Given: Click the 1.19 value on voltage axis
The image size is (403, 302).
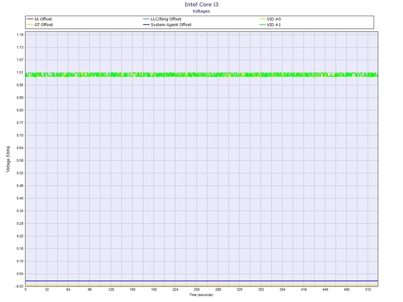Looking at the screenshot, I should pos(20,34).
